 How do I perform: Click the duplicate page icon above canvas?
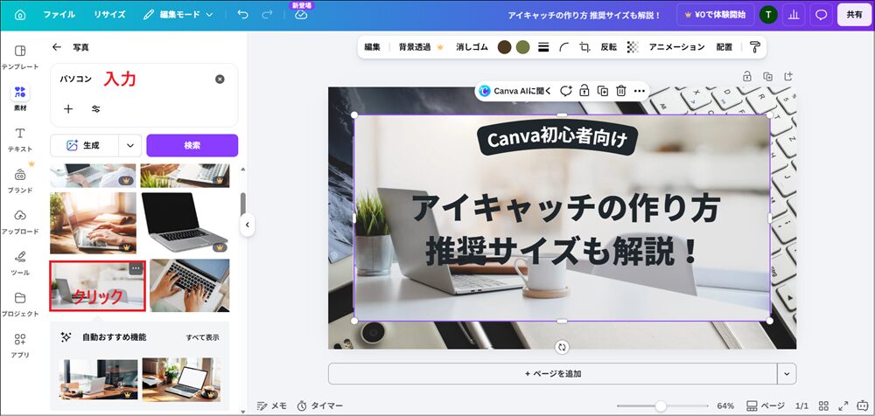coord(768,76)
